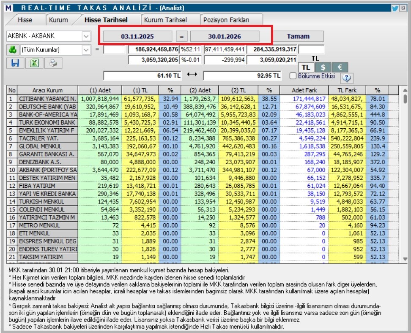Click the printer icon
Screen dimensions: 411x333
click(53, 63)
